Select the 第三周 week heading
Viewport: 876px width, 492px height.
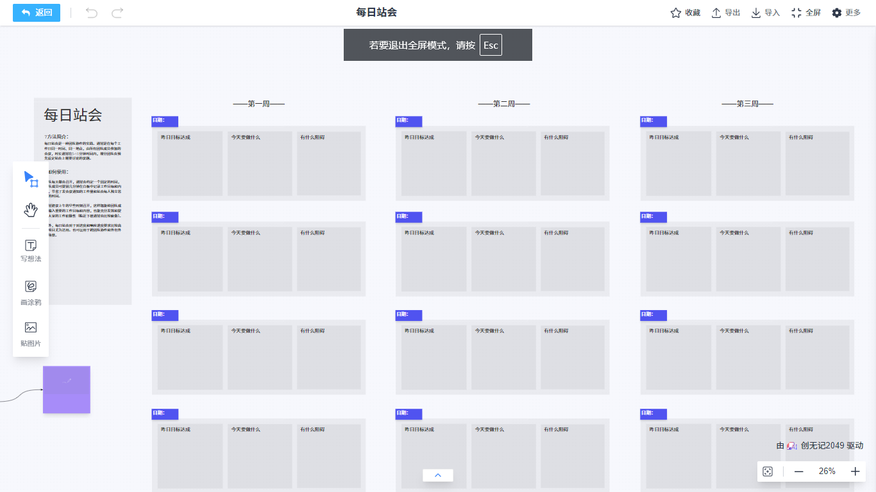click(x=748, y=104)
